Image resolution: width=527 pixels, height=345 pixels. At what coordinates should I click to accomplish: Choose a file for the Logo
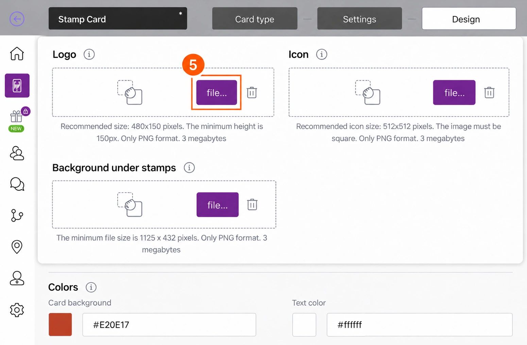[x=217, y=92]
